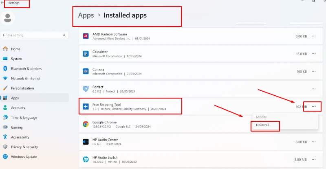
Task: Open the Gaming label in sidebar
Action: 17,127
